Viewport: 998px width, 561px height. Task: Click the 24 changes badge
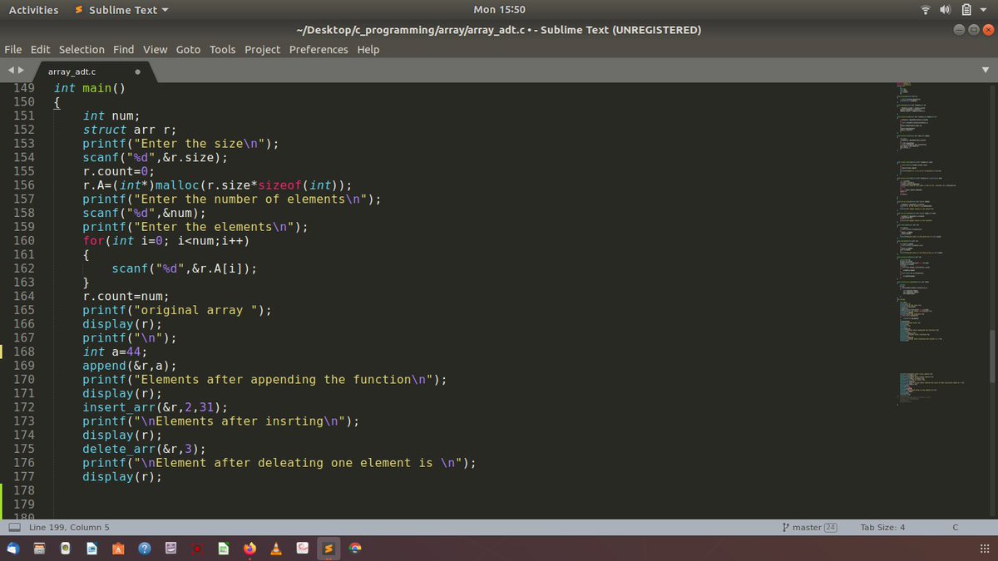(830, 527)
